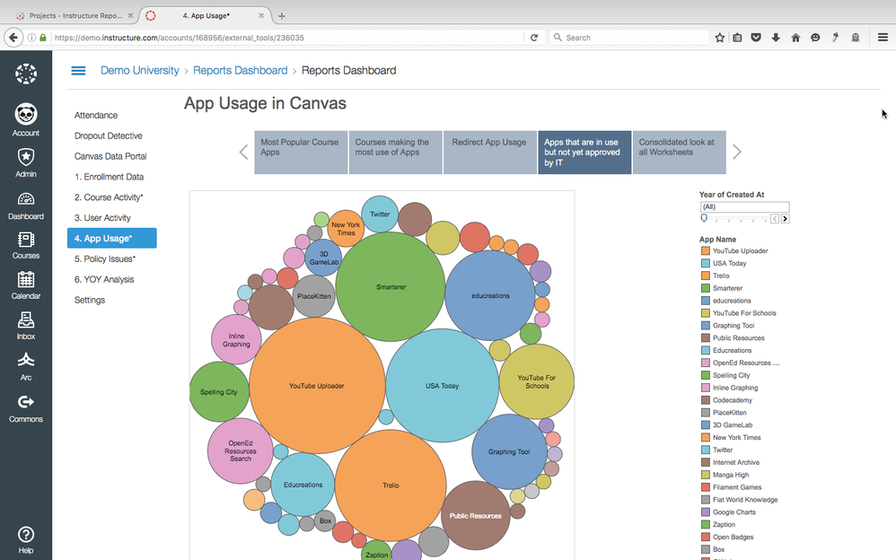896x560 pixels.
Task: Open 1. Enrollment Data report
Action: click(x=110, y=177)
